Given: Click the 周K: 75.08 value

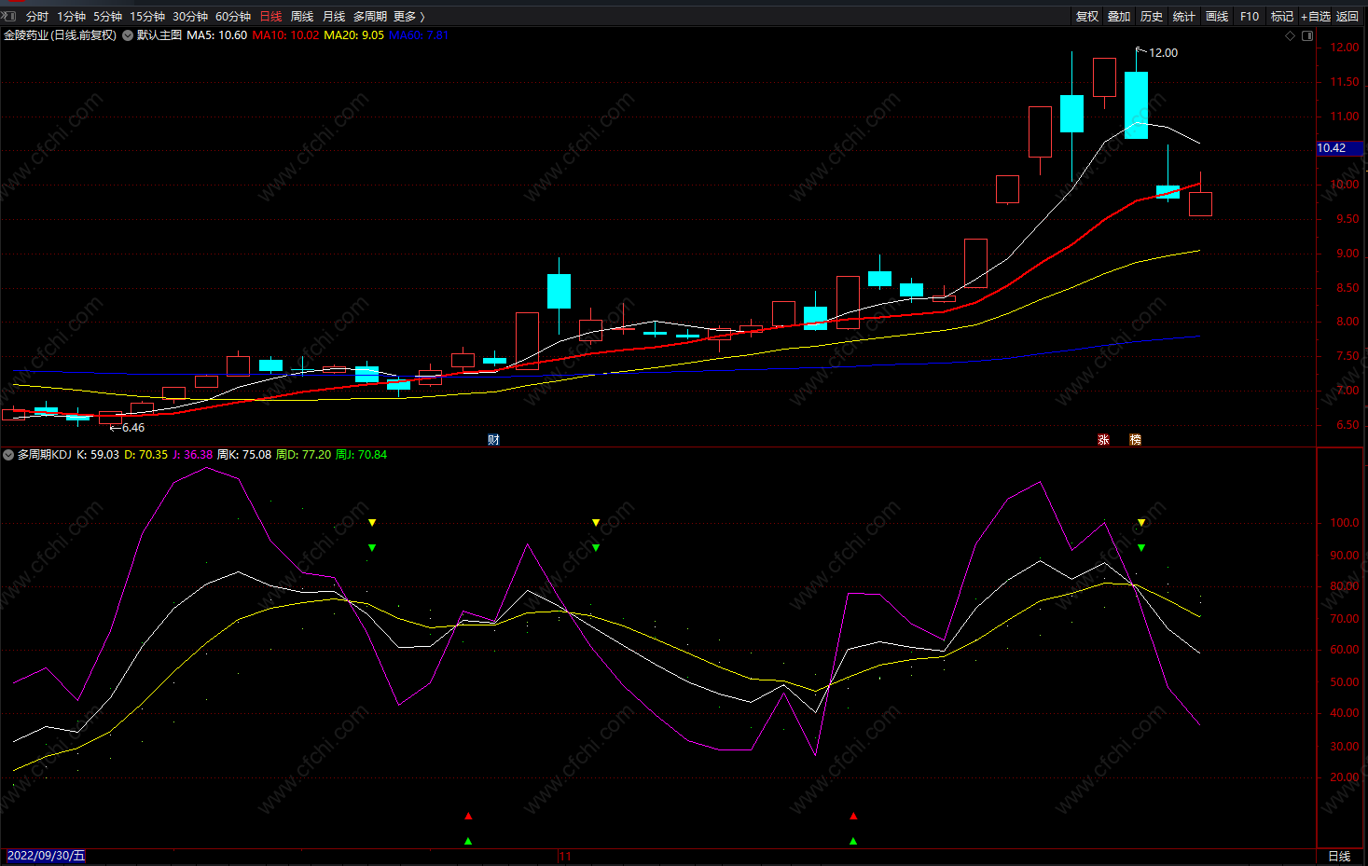Looking at the screenshot, I should (x=244, y=455).
